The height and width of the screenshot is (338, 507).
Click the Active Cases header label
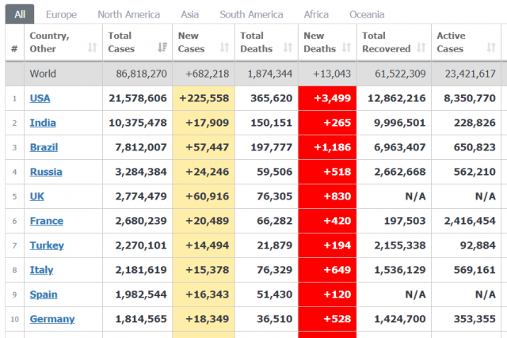[451, 42]
